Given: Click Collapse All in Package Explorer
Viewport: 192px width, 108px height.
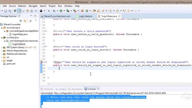Looking at the screenshot, I should click(x=21, y=21).
